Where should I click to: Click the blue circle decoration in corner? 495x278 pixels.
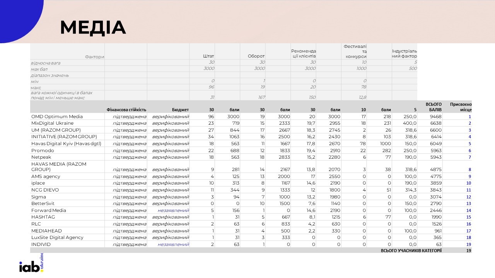[18, 18]
